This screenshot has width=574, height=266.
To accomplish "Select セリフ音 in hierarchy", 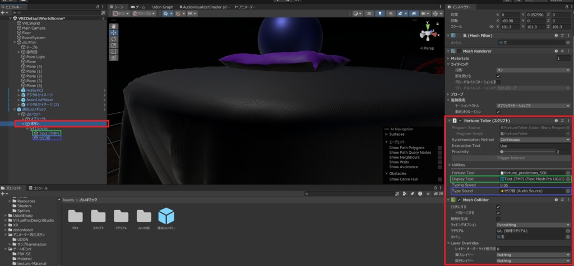I will (44, 138).
